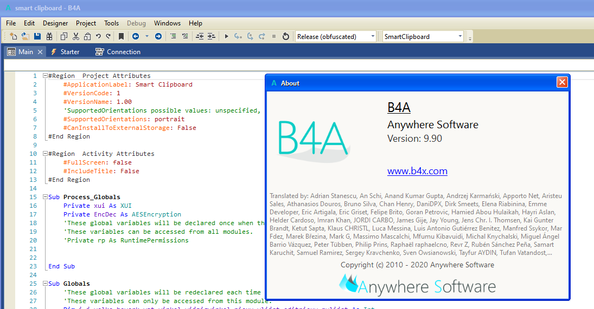Click the '#VersionName: 1.00' code line
The height and width of the screenshot is (309, 594).
97,102
